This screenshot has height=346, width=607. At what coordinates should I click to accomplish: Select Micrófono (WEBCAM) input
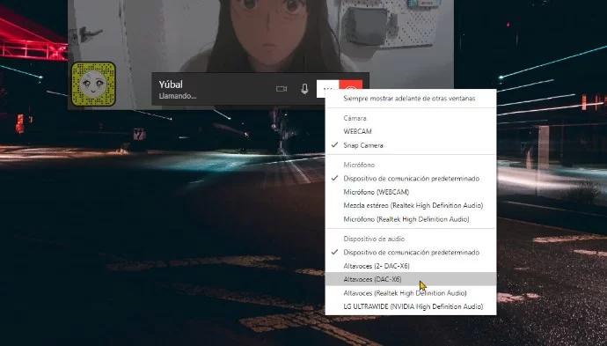pyautogui.click(x=411, y=192)
